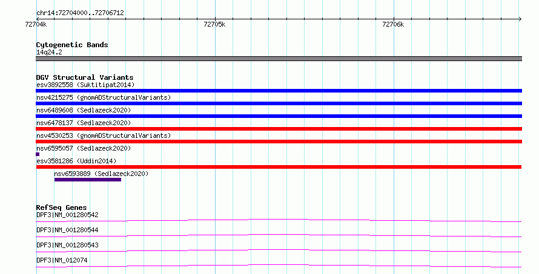Open nsv6595057 (Sedlazeck2020) variant label
The image size is (539, 274).
(84, 148)
